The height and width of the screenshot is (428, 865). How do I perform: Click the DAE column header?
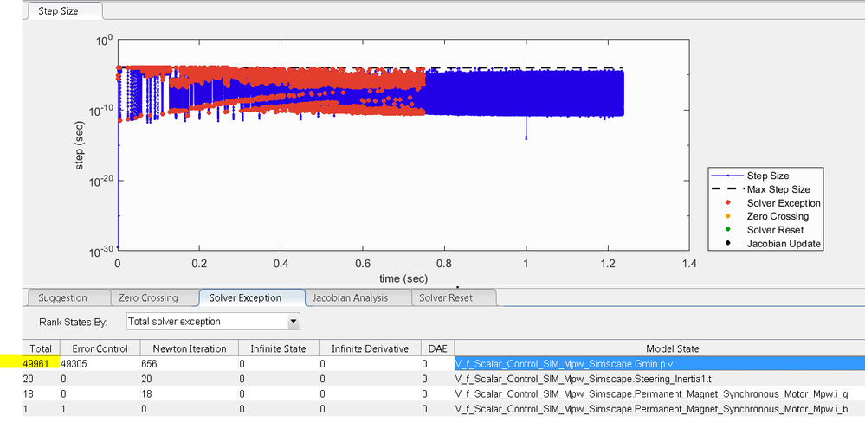point(437,348)
